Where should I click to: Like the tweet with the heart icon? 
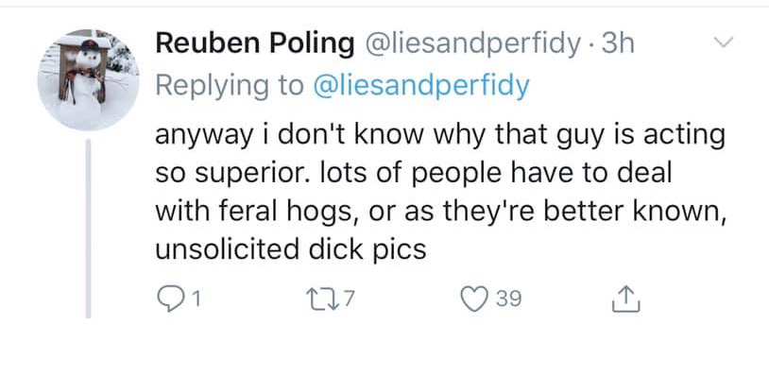click(x=473, y=299)
